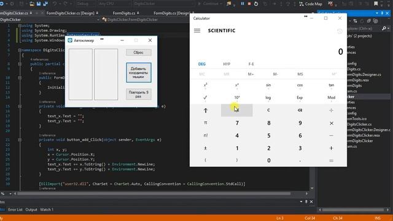Image resolution: width=393 pixels, height=221 pixels.
Task: Click the x squared key in Calculator
Action: click(x=205, y=85)
